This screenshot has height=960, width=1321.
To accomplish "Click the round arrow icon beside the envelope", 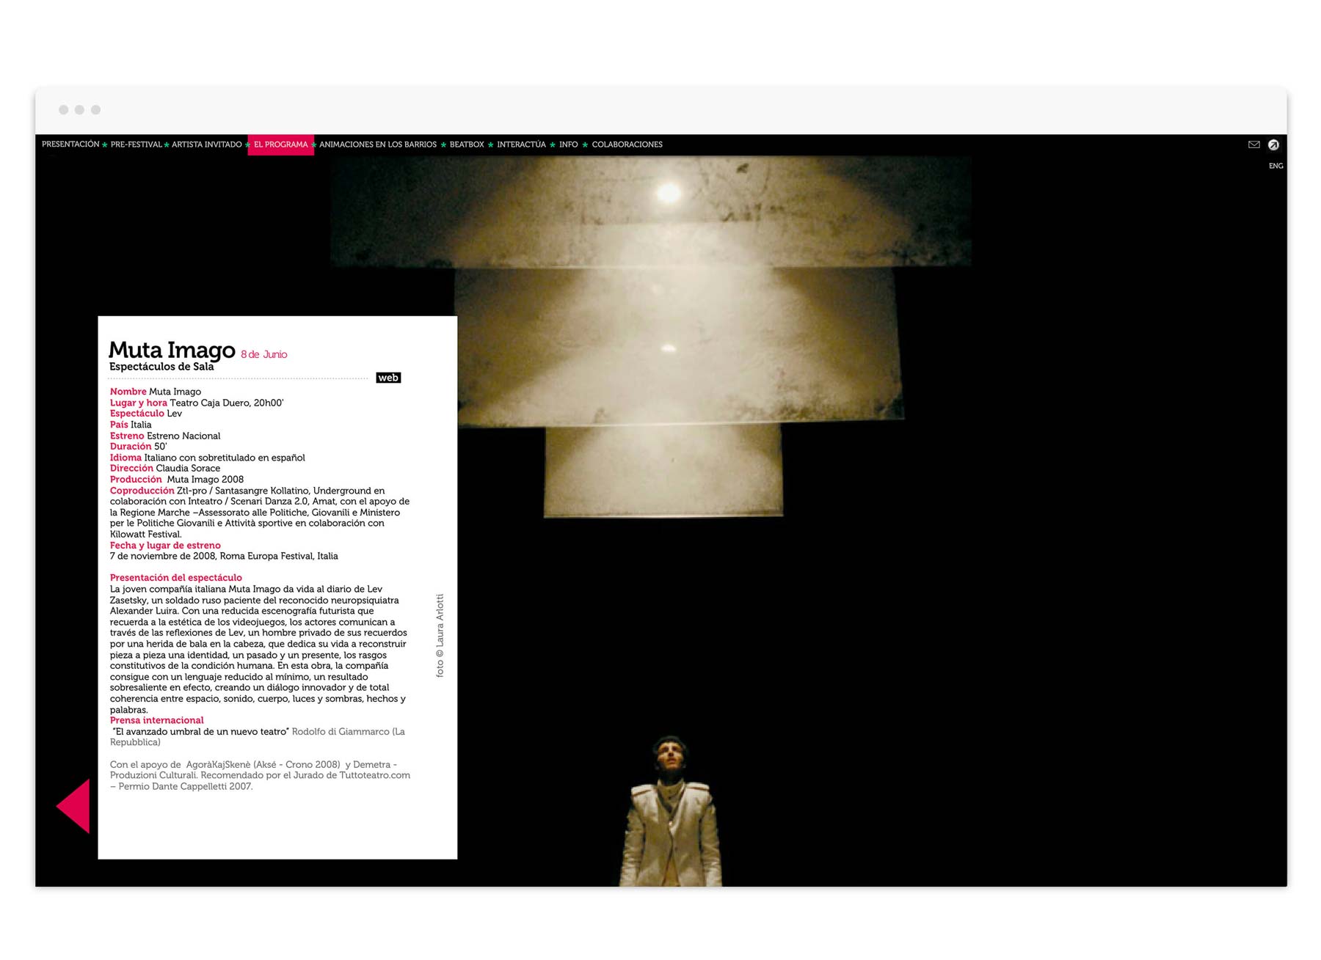I will point(1273,144).
